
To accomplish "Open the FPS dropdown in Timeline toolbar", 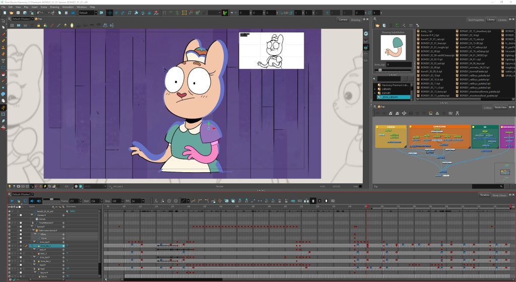I will point(143,201).
